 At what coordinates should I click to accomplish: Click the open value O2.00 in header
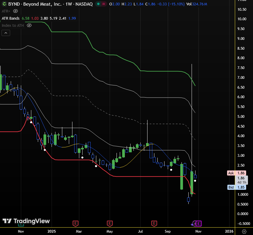click(114, 4)
